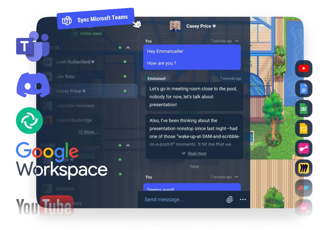Open the Miro app in the sidebar
The width and height of the screenshot is (323, 230).
(x=304, y=168)
